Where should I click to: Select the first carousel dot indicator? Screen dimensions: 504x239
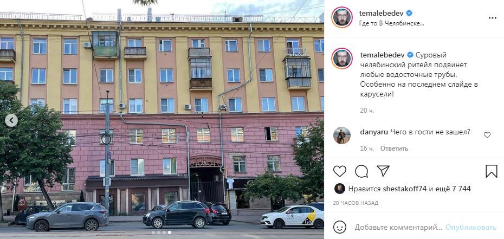153,232
